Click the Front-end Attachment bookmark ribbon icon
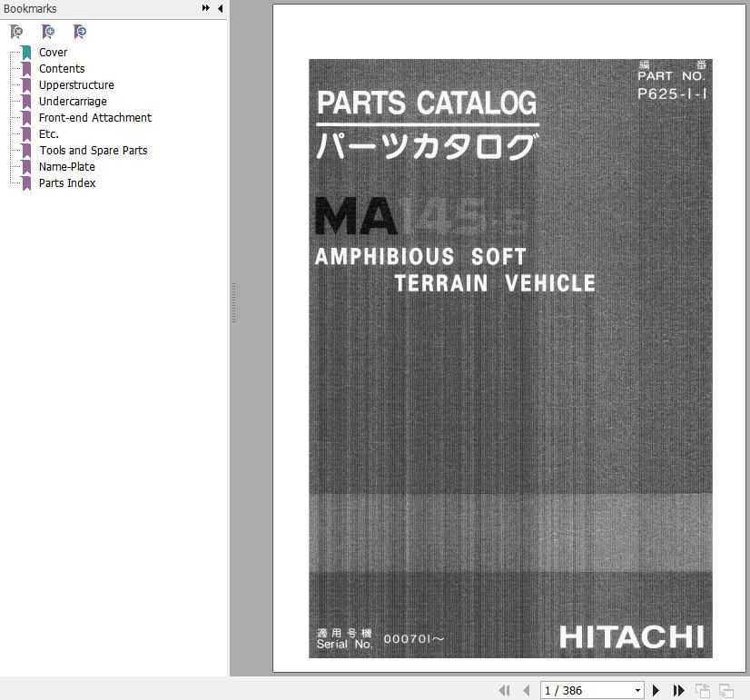750x700 pixels. pos(27,118)
